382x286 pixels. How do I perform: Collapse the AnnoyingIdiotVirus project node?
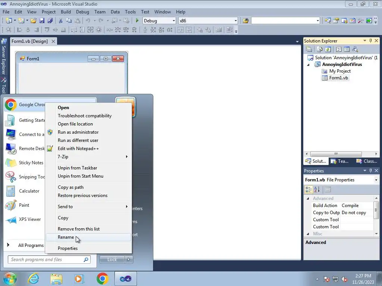point(308,65)
